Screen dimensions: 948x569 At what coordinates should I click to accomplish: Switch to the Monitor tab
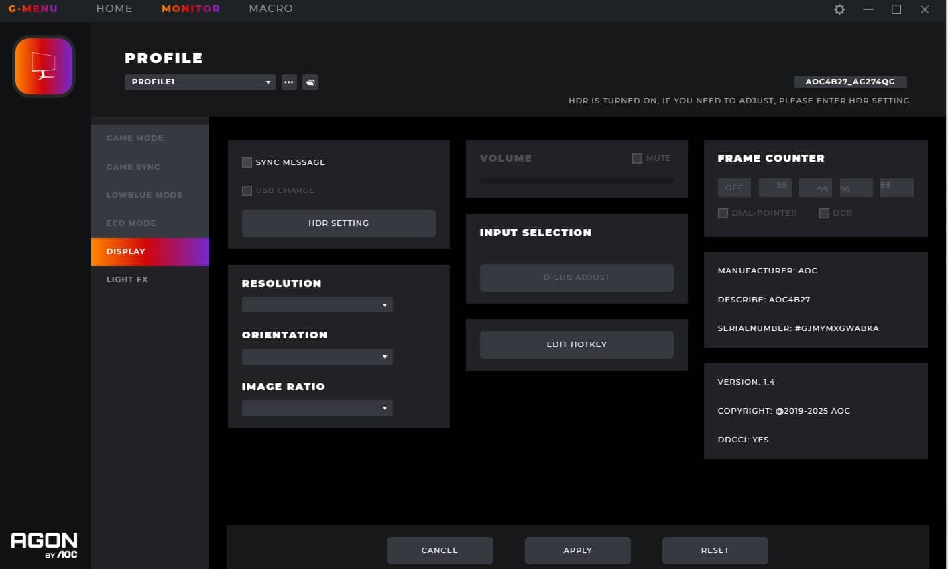tap(190, 9)
